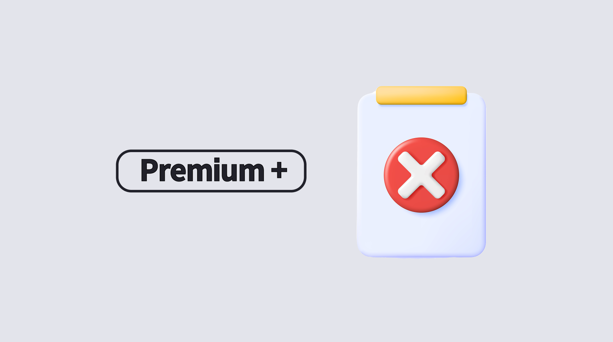Click the rounded left end of the Premium badge

pos(124,171)
